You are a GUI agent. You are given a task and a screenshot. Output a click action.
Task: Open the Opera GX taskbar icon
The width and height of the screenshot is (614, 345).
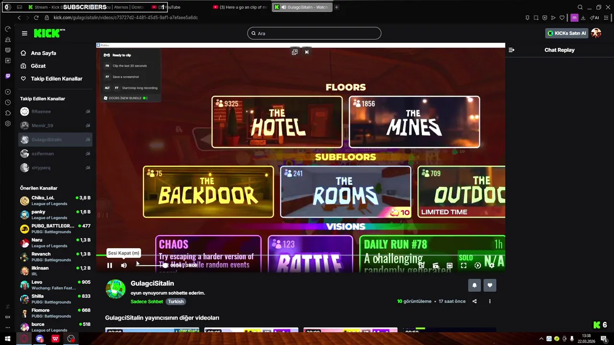[24, 339]
